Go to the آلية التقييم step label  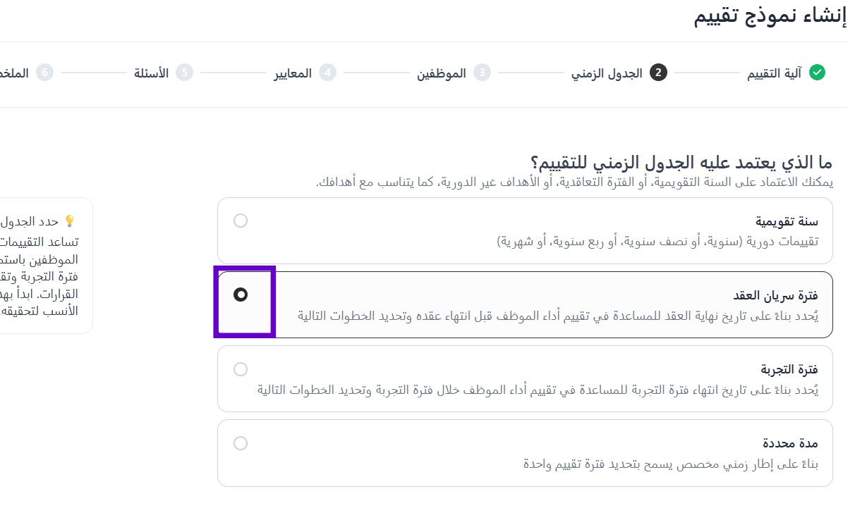click(774, 73)
